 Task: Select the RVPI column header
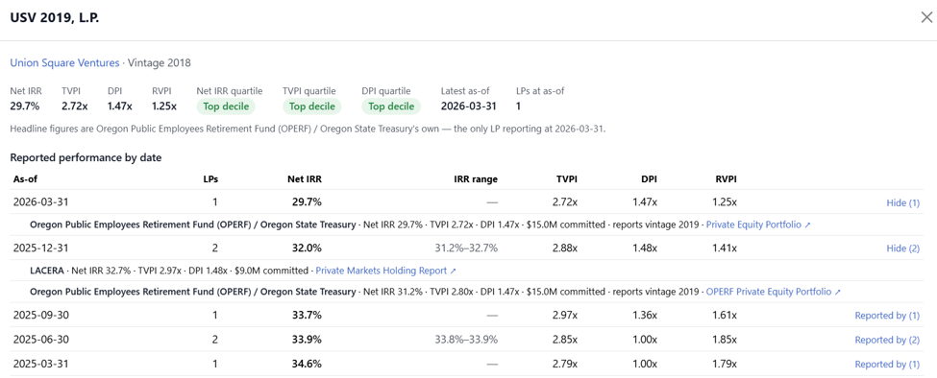[726, 178]
